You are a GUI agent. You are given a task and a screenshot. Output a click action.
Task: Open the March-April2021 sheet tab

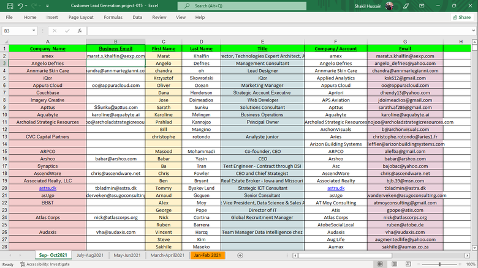point(167,255)
